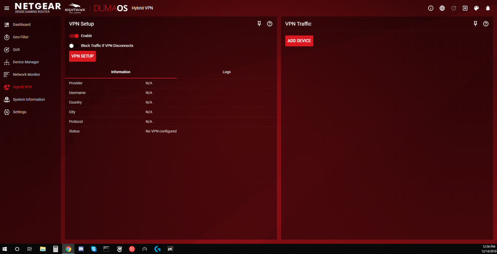Image resolution: width=497 pixels, height=254 pixels.
Task: Open the hamburger menu at top left
Action: coord(6,8)
